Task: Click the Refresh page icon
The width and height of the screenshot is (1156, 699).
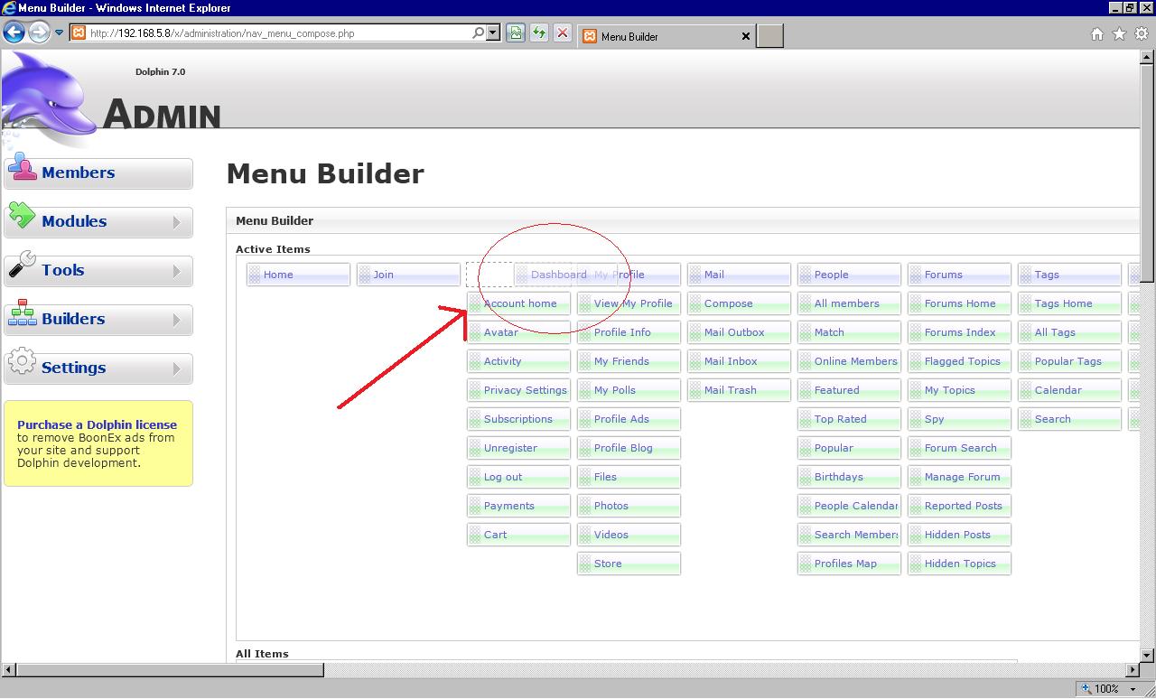Action: [539, 33]
